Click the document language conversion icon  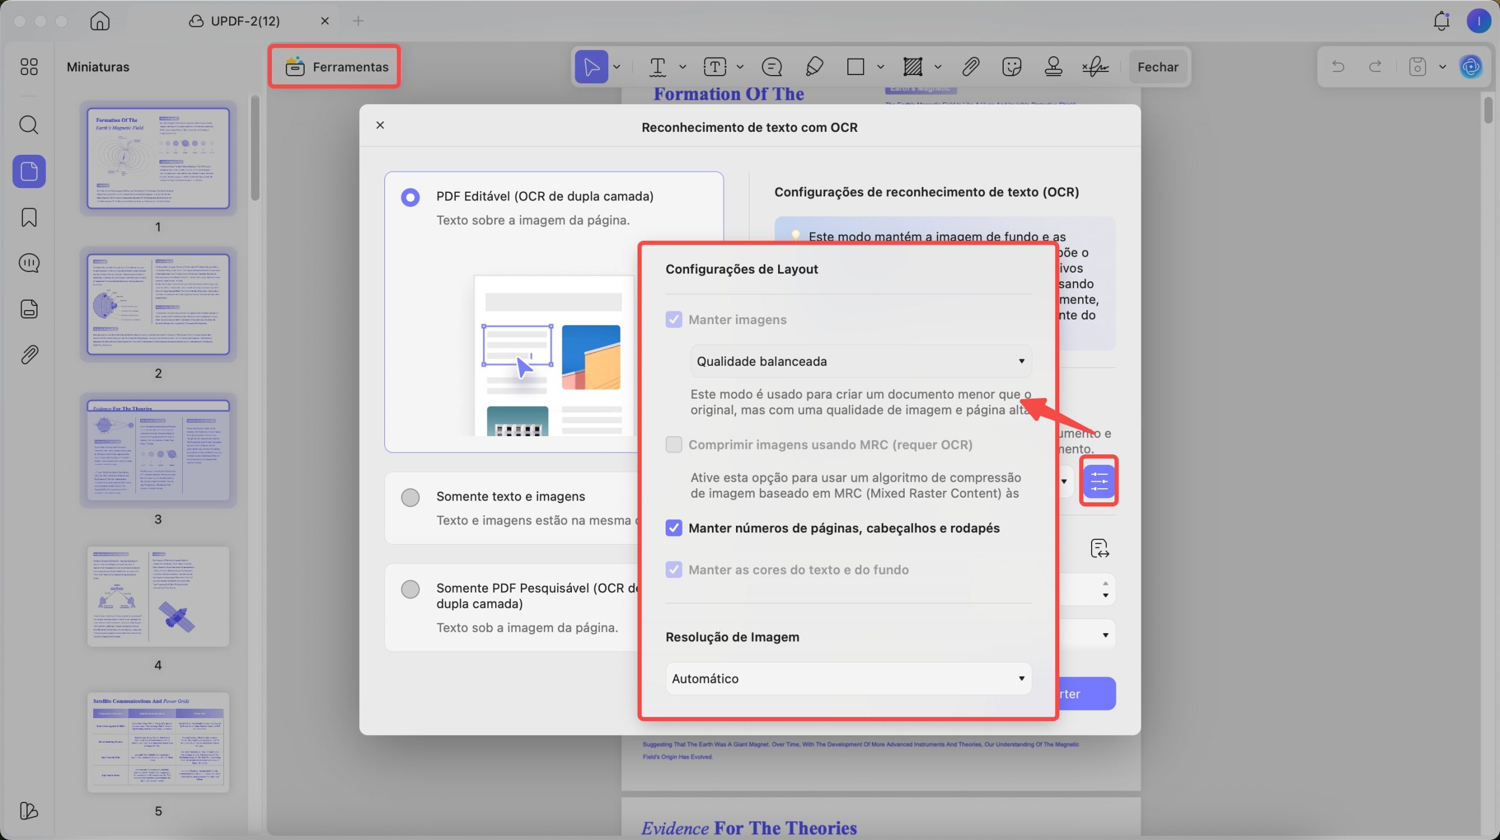pyautogui.click(x=1100, y=548)
